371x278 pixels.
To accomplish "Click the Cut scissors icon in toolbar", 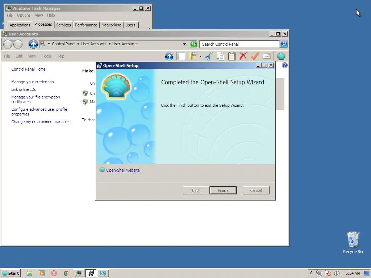I will click(209, 56).
